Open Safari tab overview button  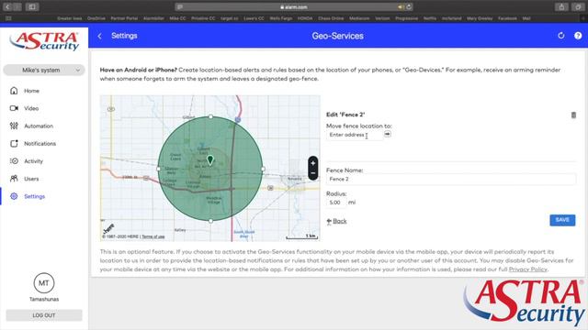point(578,6)
